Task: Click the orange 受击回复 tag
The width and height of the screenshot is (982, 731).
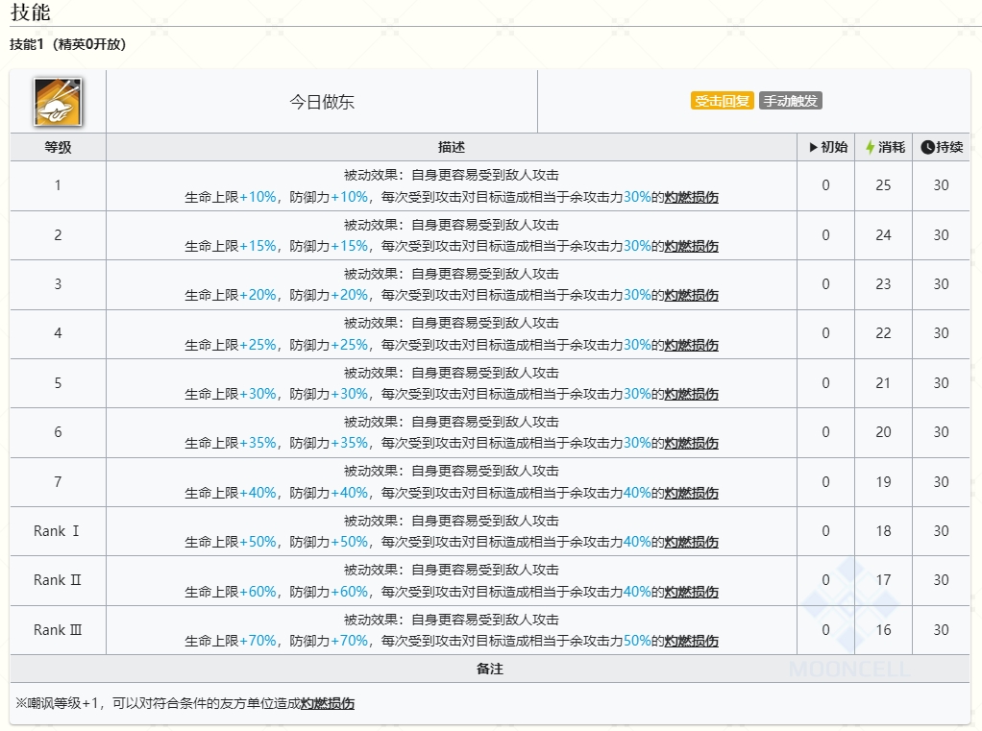Action: pyautogui.click(x=722, y=101)
